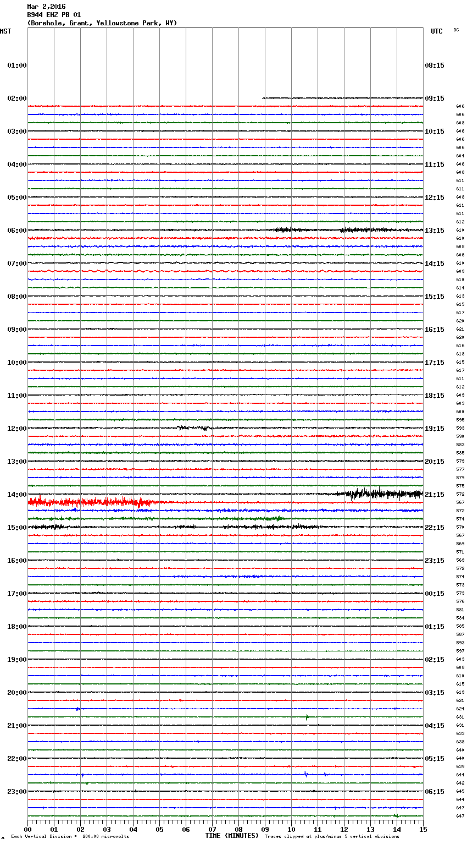Click the DC value '595'
Viewport: 467px width, 844px height.
[x=460, y=420]
